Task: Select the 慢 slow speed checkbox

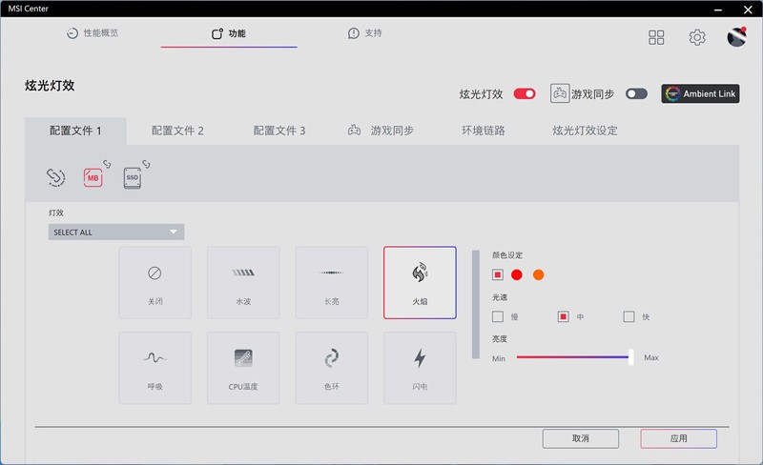Action: pos(497,316)
